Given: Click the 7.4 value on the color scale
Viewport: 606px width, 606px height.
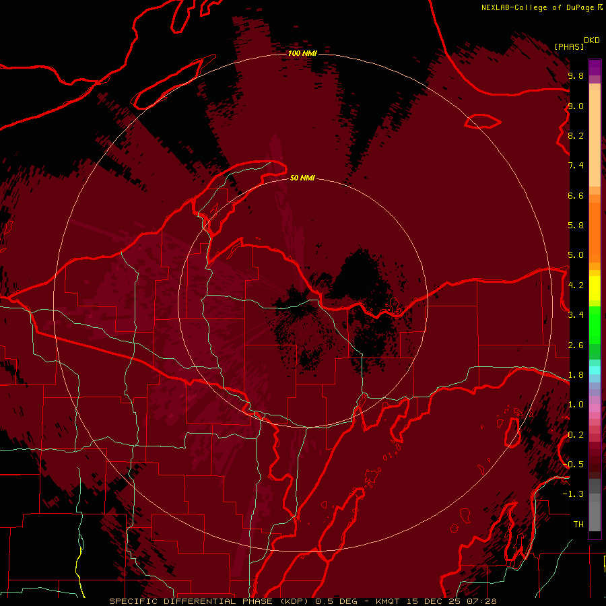Looking at the screenshot, I should [576, 166].
